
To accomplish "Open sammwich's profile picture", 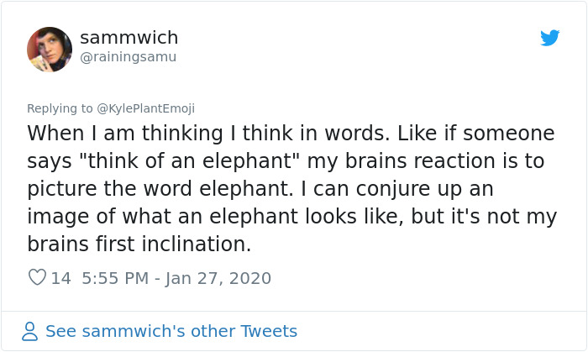I will coord(50,50).
